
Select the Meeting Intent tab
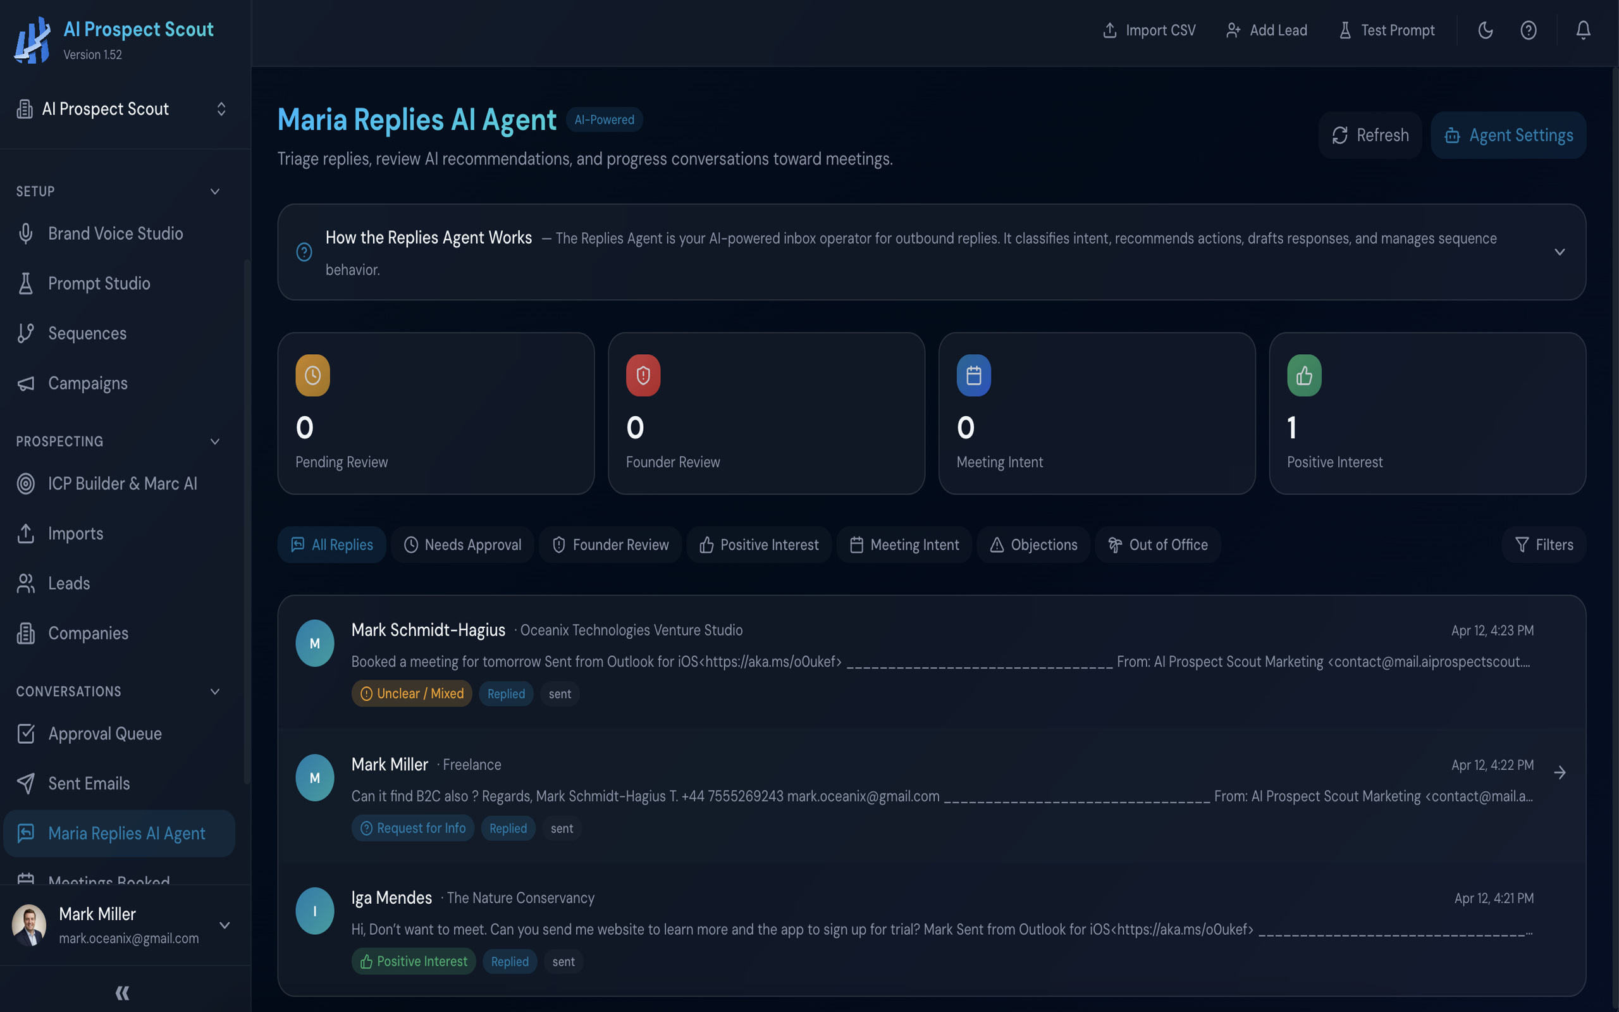pos(904,544)
